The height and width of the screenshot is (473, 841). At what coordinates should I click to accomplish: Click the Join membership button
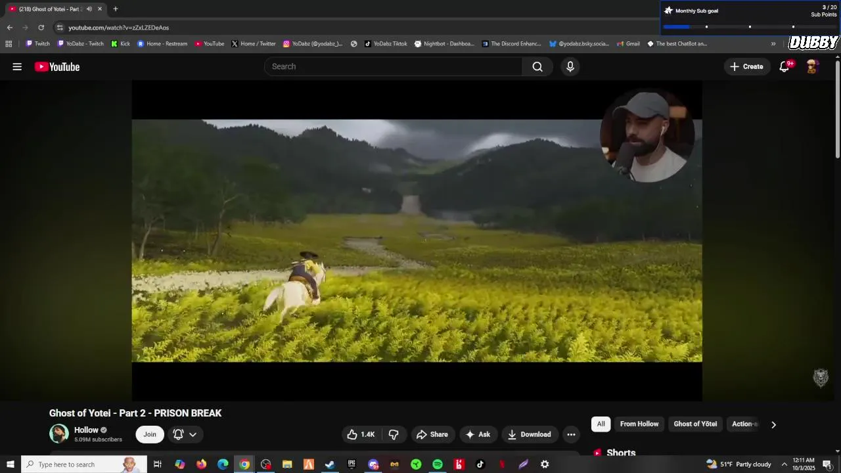coord(150,434)
